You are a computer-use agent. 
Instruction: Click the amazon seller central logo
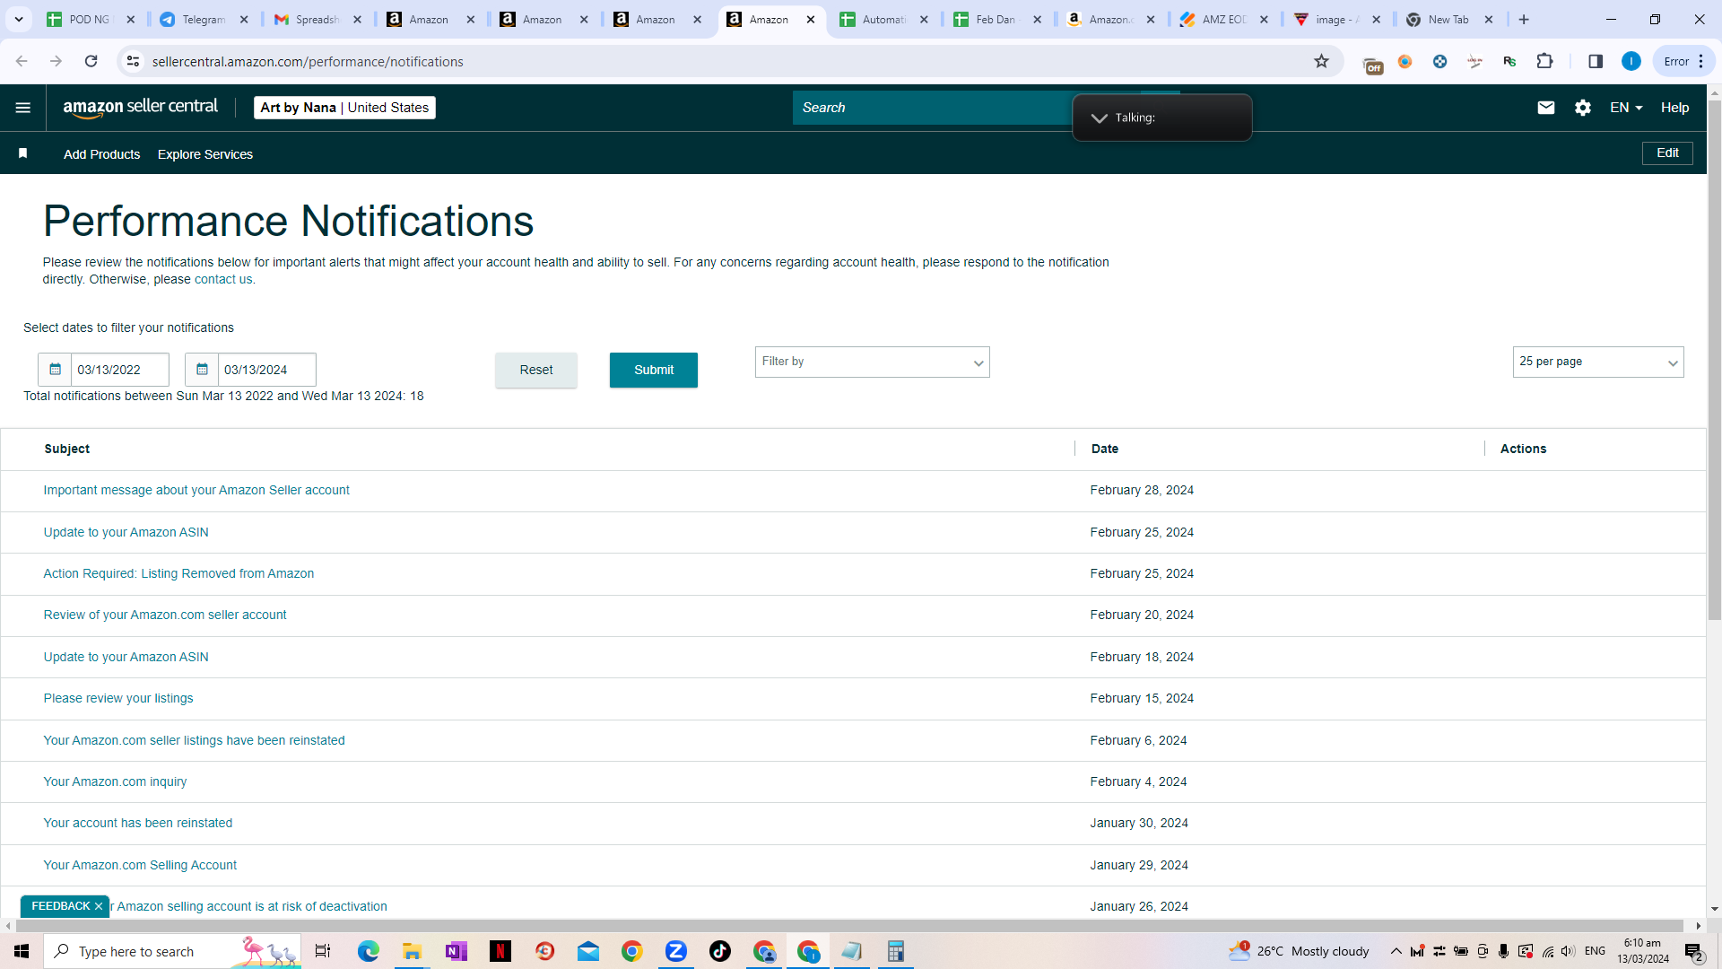click(x=141, y=108)
